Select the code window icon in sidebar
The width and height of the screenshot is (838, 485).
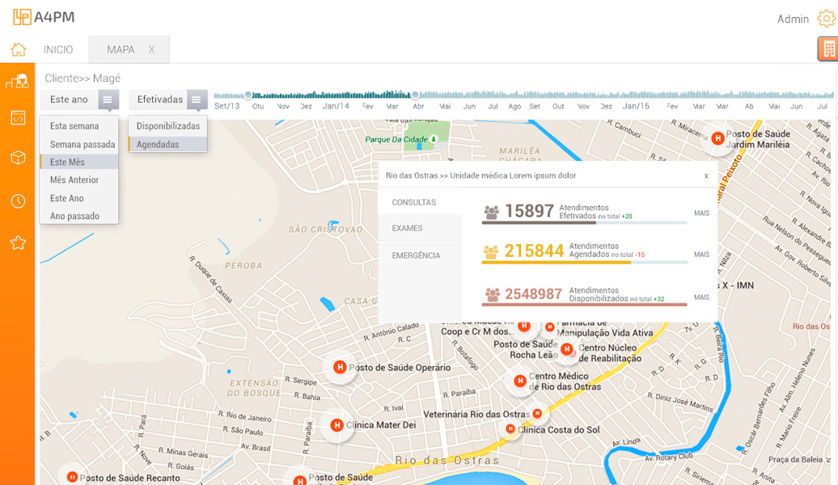click(x=18, y=118)
